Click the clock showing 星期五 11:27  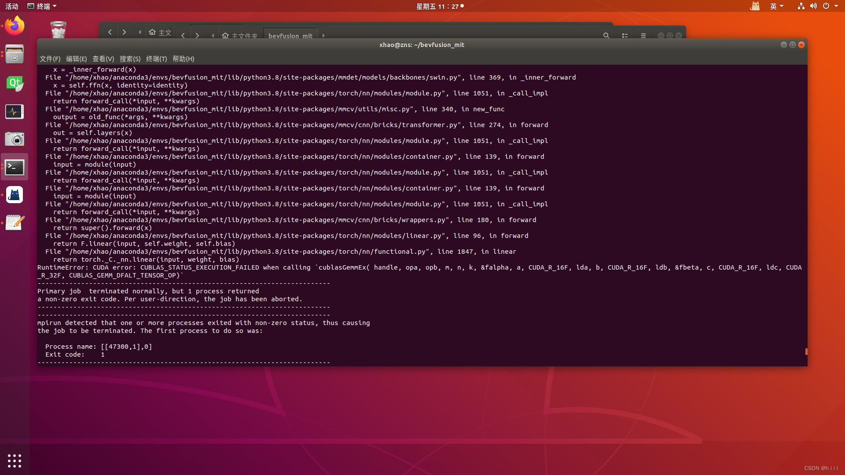pos(437,6)
